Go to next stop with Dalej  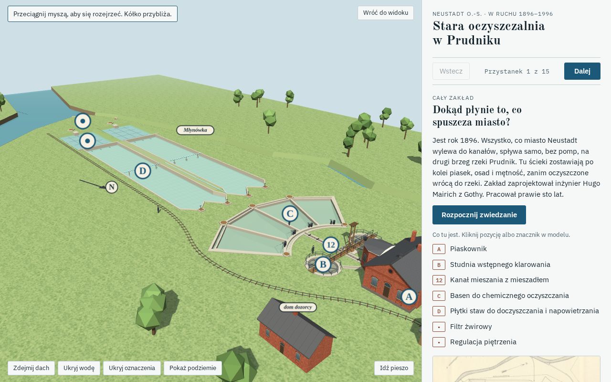(582, 71)
